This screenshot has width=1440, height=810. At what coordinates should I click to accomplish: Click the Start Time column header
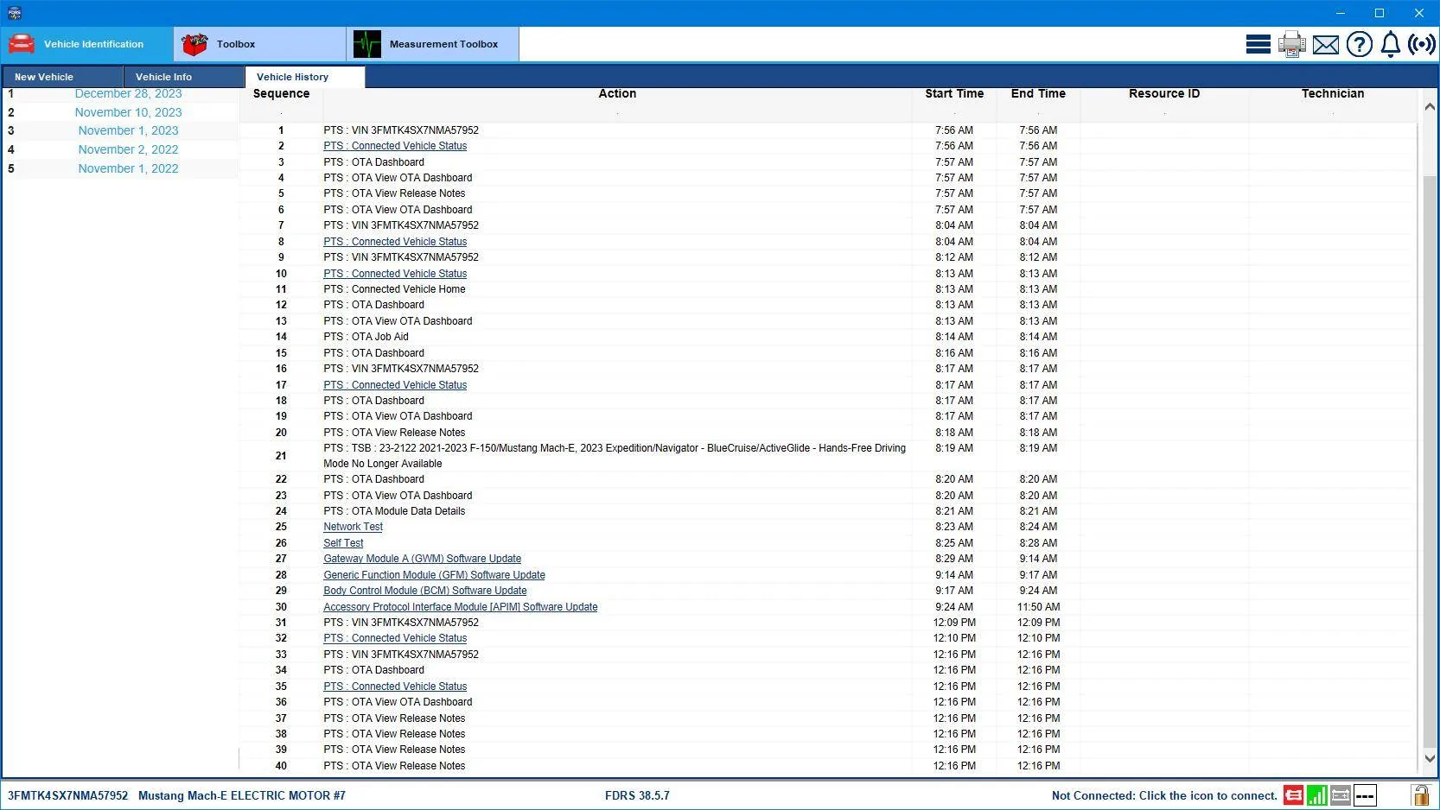coord(954,94)
